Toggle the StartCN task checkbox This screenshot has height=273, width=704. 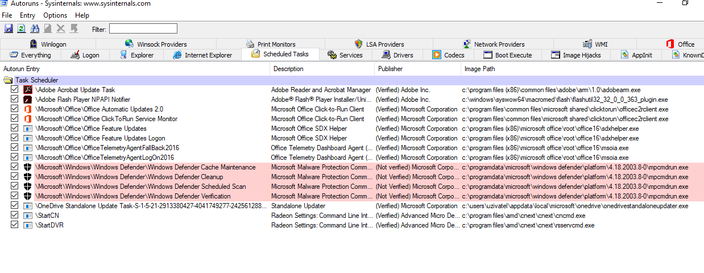[15, 216]
